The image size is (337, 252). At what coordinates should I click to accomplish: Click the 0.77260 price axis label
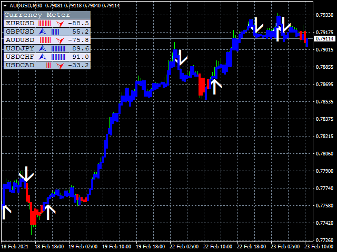coord(324,240)
